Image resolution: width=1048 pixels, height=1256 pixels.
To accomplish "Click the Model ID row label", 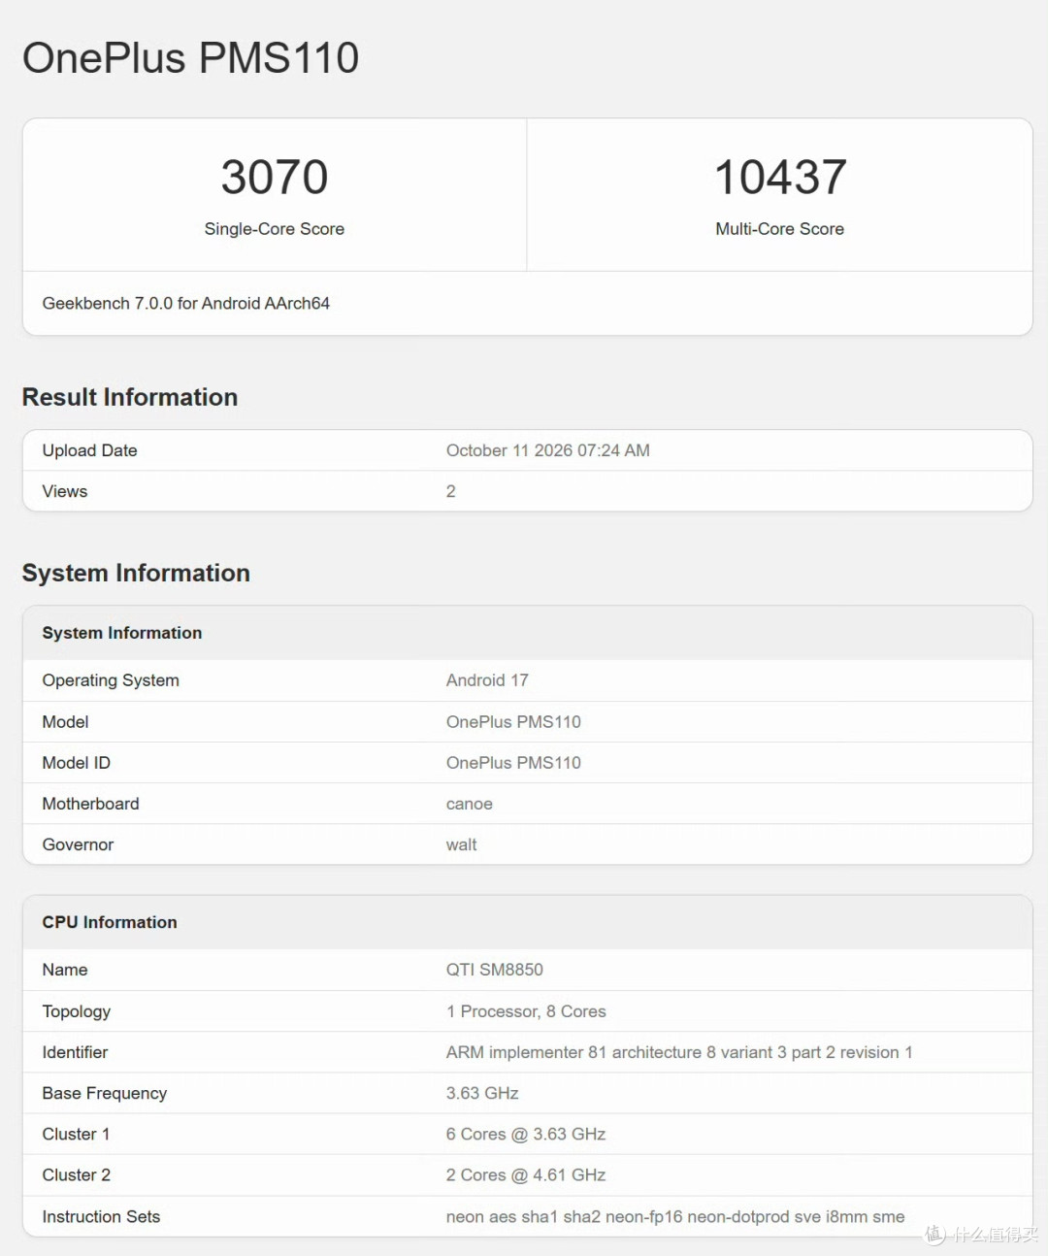I will coord(77,763).
